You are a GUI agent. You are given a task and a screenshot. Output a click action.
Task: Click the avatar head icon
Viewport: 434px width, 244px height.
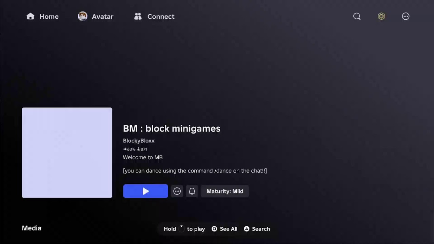point(82,16)
